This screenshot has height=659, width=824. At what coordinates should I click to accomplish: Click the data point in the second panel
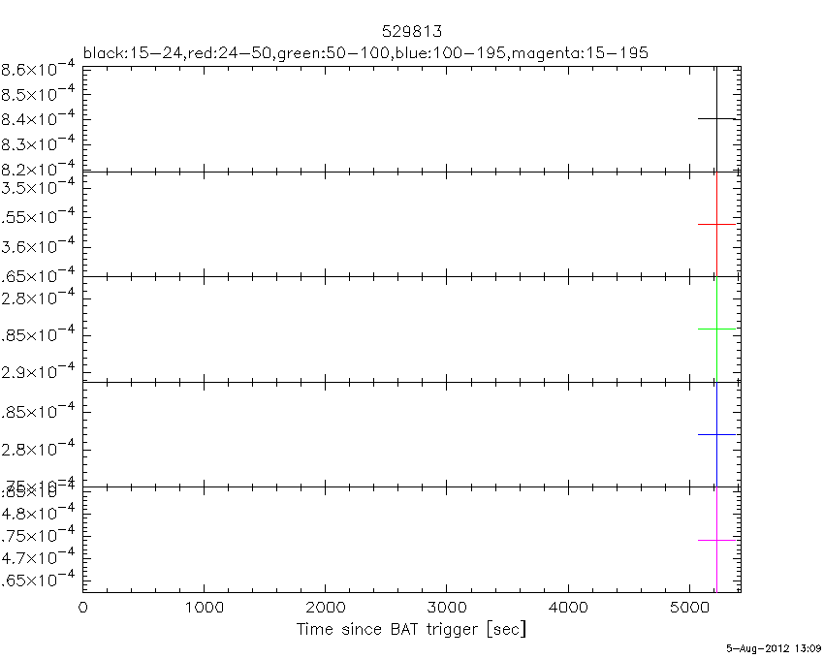coord(716,224)
